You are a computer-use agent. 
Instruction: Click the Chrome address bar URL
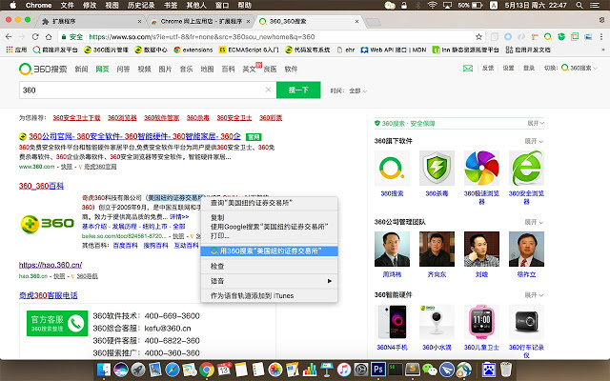202,36
